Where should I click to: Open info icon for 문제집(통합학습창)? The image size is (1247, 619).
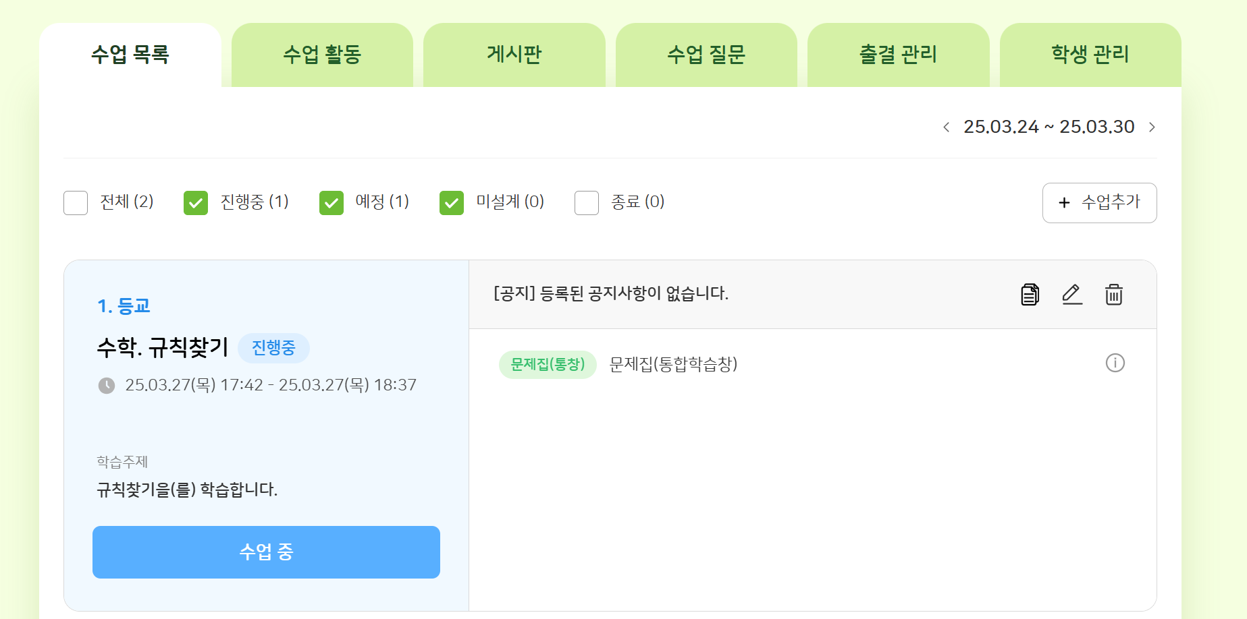(1115, 363)
